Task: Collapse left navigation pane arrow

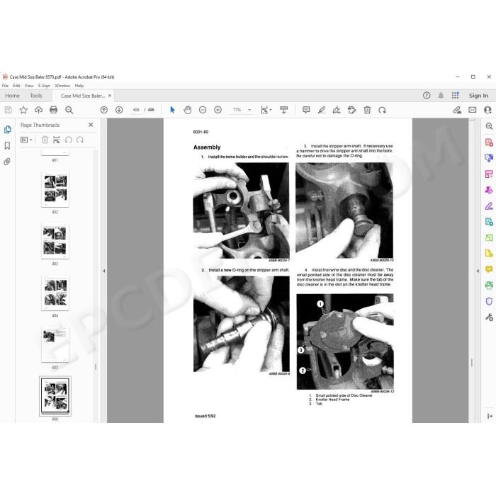Action: 104,271
